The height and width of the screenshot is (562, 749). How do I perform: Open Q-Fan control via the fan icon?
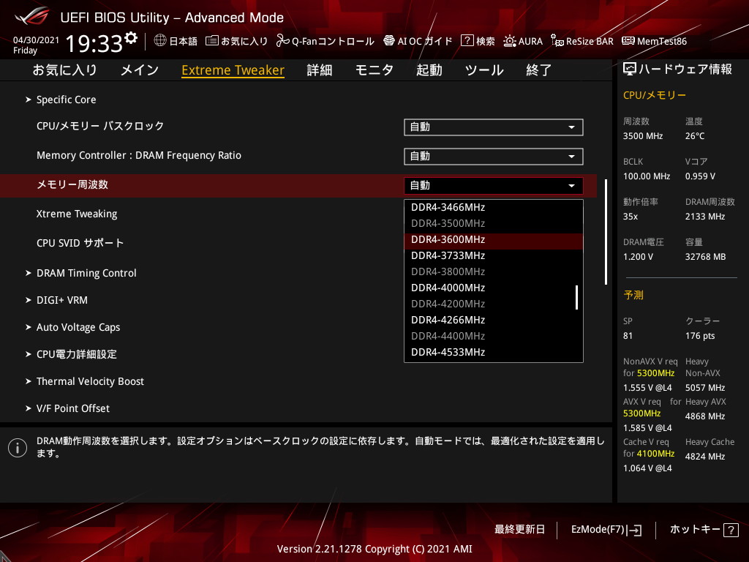coord(282,41)
